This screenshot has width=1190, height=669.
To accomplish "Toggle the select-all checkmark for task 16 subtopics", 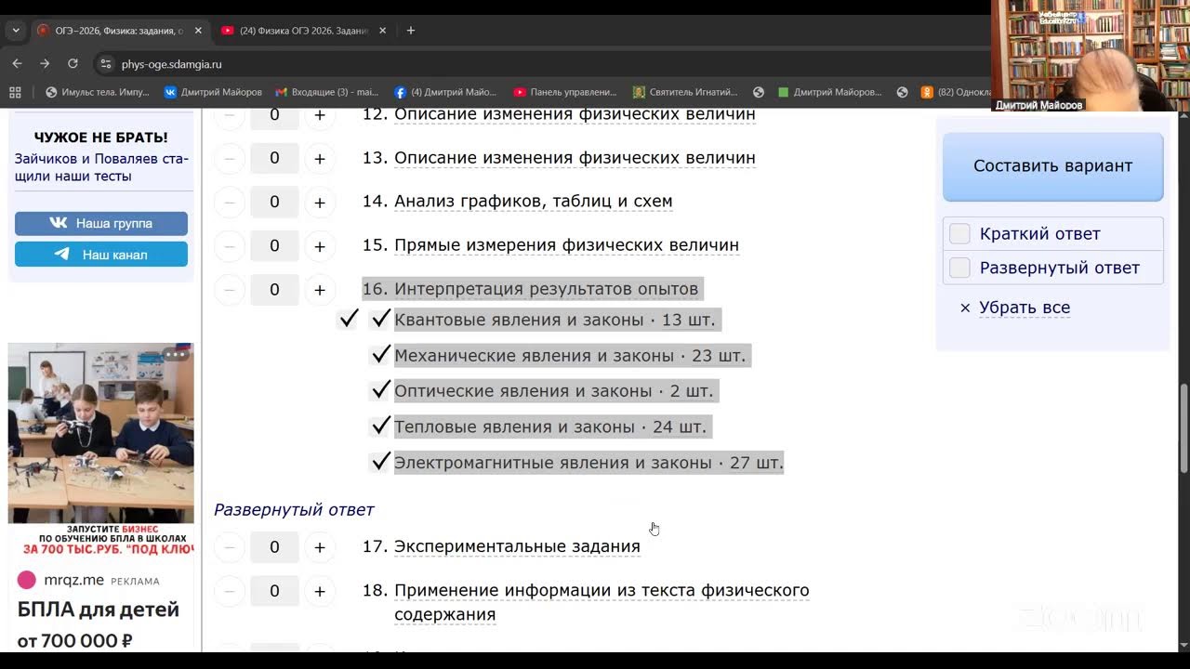I will (x=349, y=320).
